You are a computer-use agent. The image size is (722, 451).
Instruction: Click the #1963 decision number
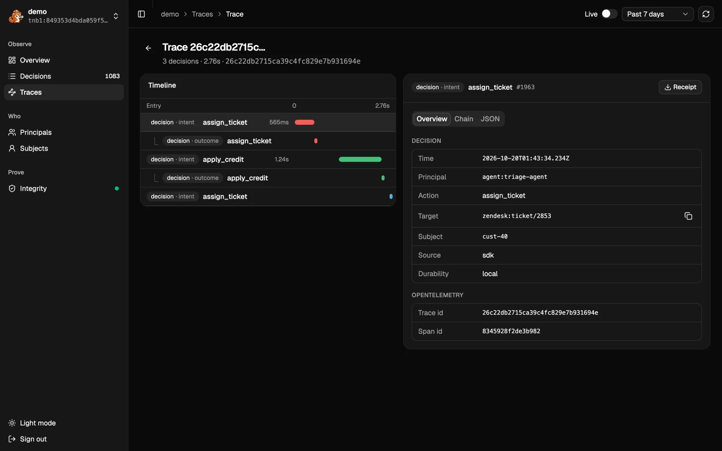tap(525, 87)
